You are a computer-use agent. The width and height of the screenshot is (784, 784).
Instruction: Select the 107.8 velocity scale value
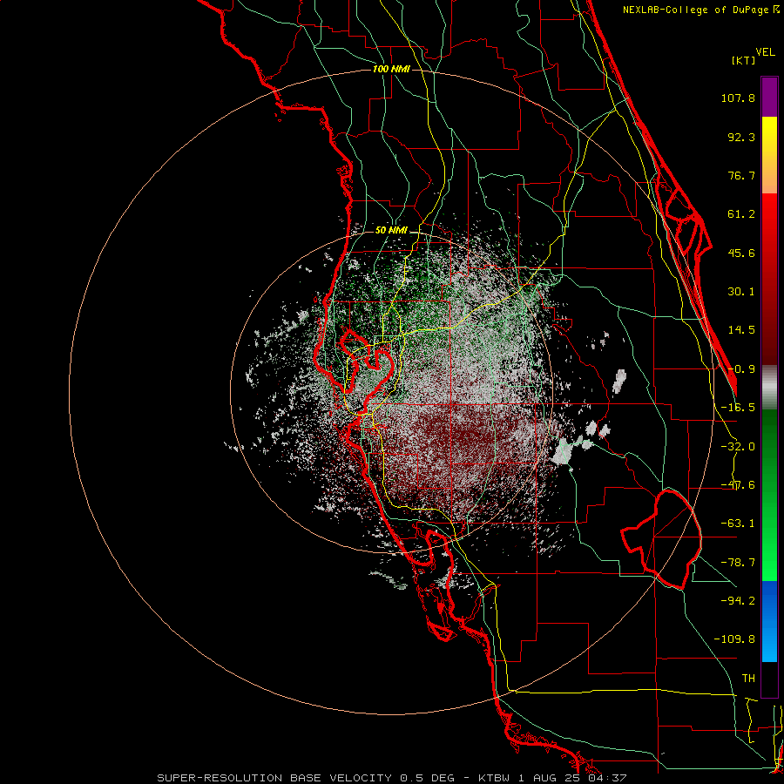[x=738, y=98]
